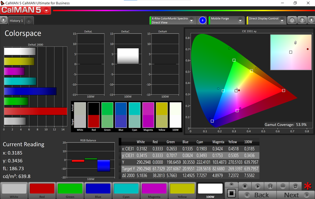This screenshot has width=315, height=199.
Task: Click the play/read single measurement icon
Action: (258, 186)
